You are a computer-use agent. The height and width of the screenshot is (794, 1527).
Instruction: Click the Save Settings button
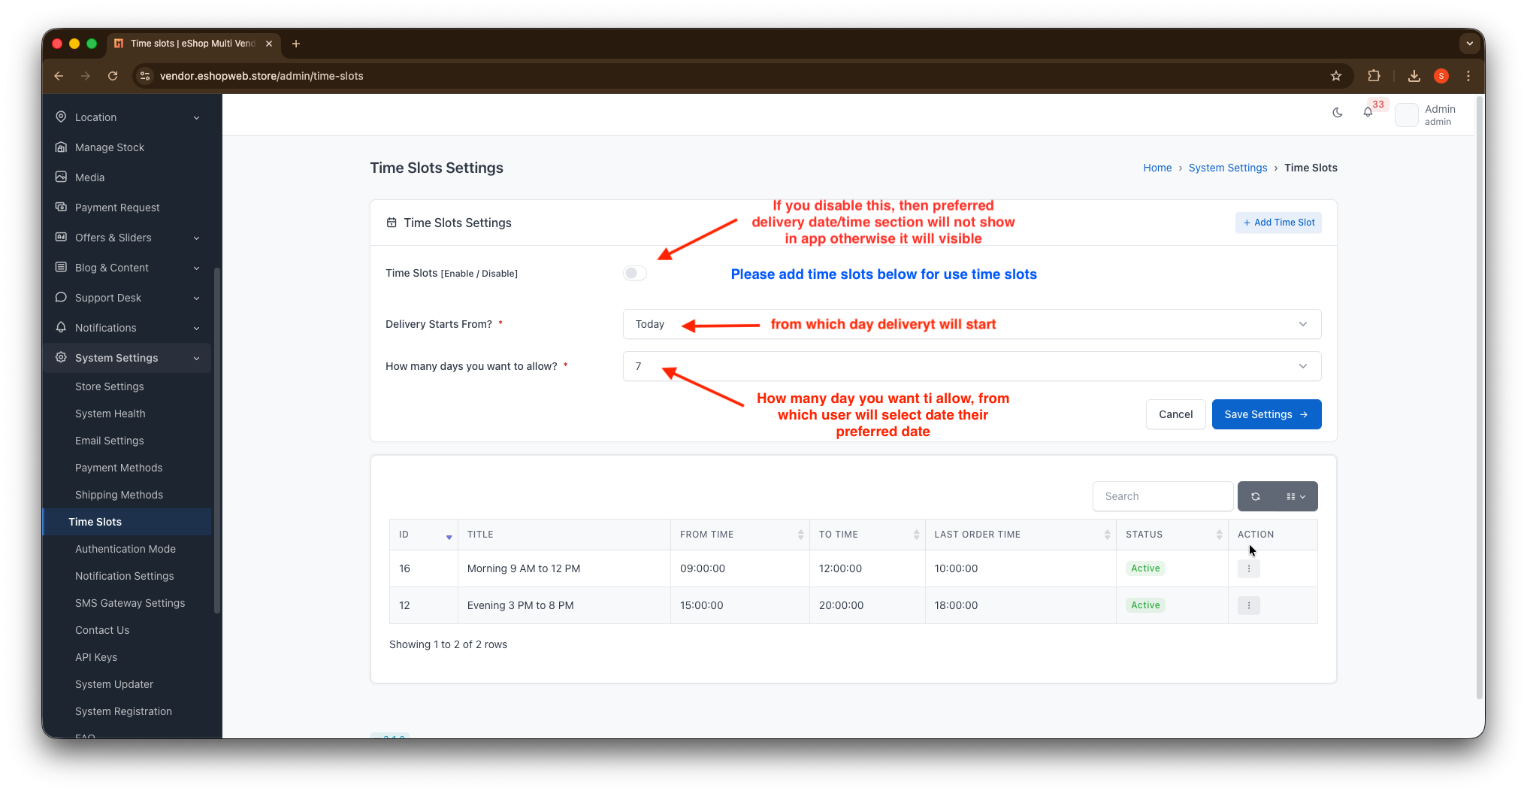point(1265,414)
